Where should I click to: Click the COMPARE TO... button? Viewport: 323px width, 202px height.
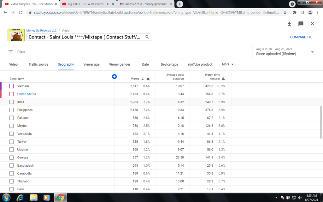click(302, 37)
